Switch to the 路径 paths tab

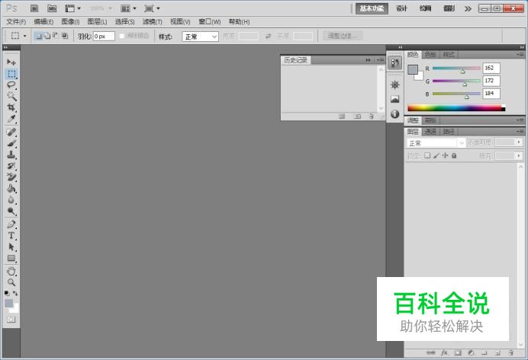coord(449,132)
